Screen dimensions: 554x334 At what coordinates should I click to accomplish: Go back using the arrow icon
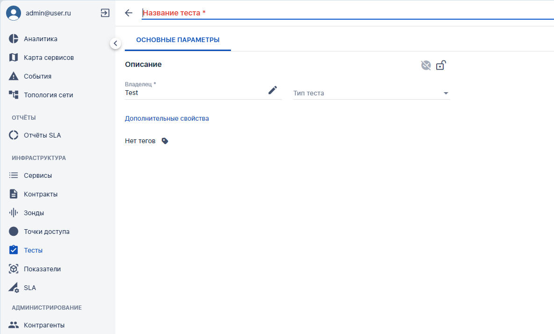point(129,13)
